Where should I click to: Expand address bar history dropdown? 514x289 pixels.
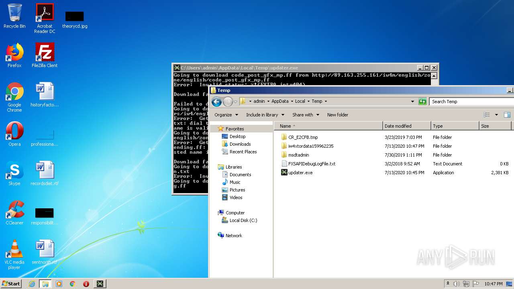[412, 102]
